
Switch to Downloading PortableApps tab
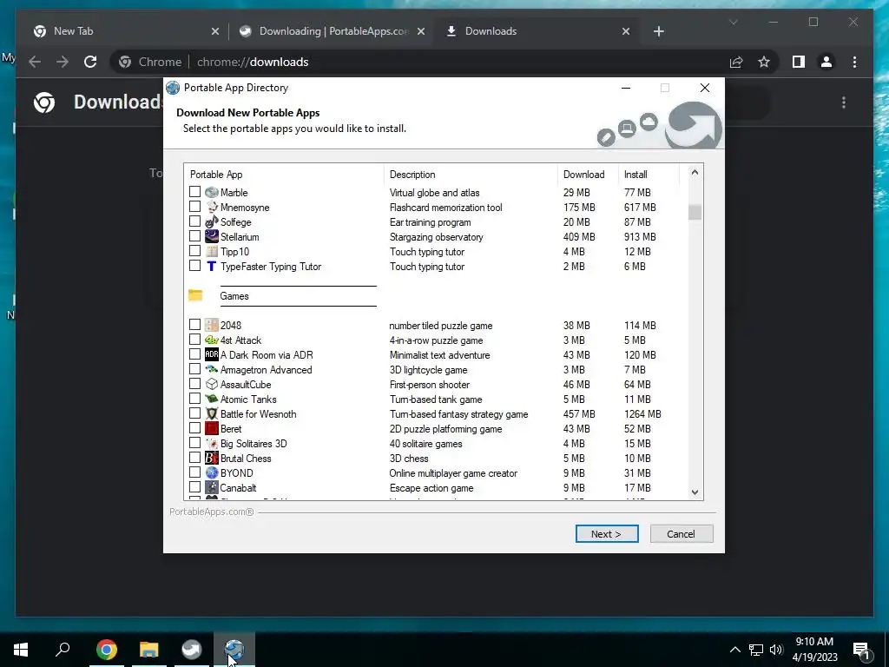click(333, 31)
